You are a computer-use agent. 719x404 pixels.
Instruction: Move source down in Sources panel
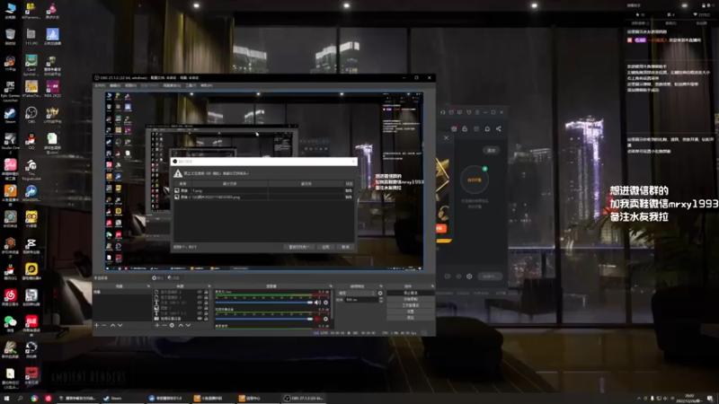(x=188, y=325)
